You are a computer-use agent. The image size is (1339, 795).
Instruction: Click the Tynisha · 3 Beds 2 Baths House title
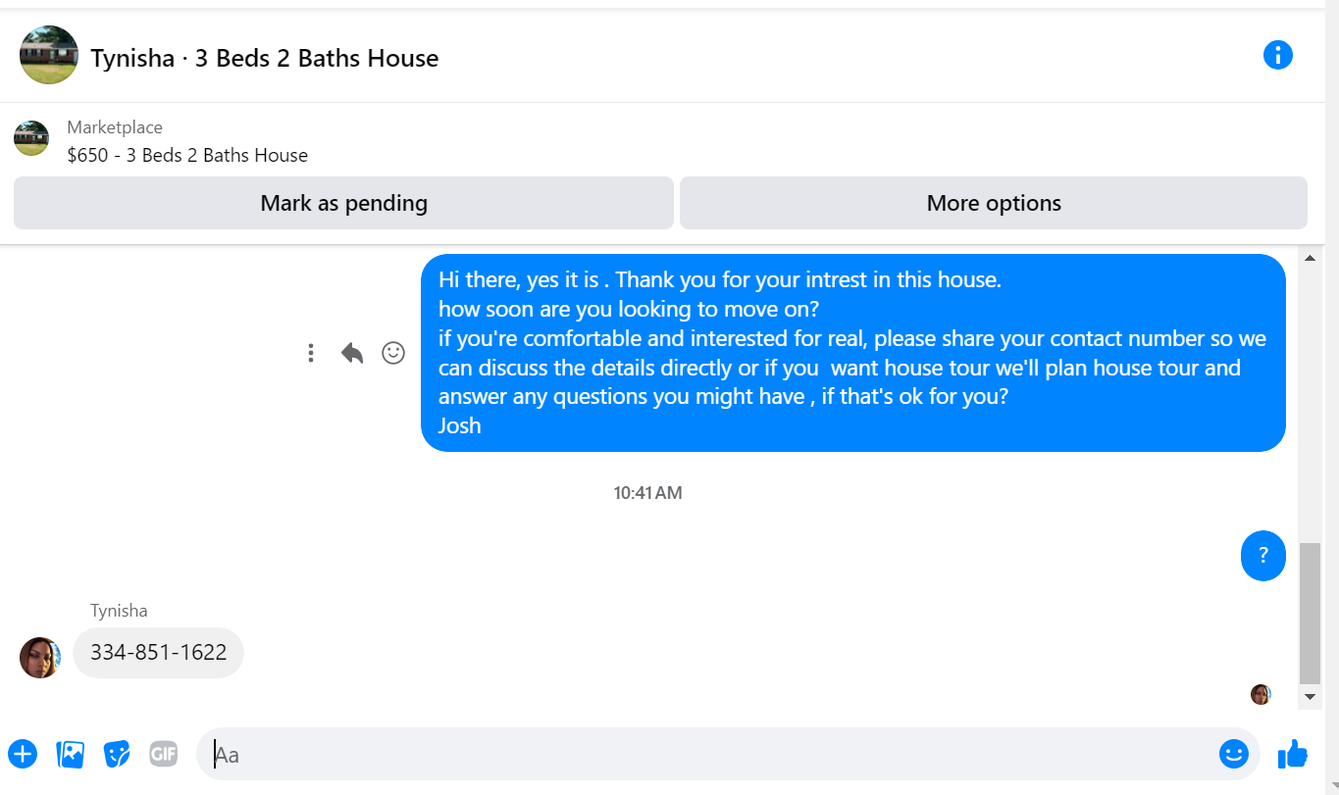pyautogui.click(x=265, y=58)
